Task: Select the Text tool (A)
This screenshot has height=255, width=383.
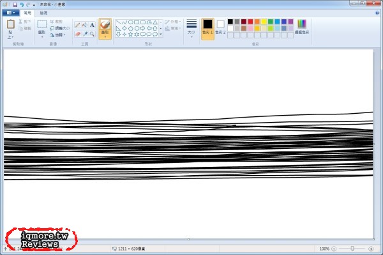Action: coord(92,25)
